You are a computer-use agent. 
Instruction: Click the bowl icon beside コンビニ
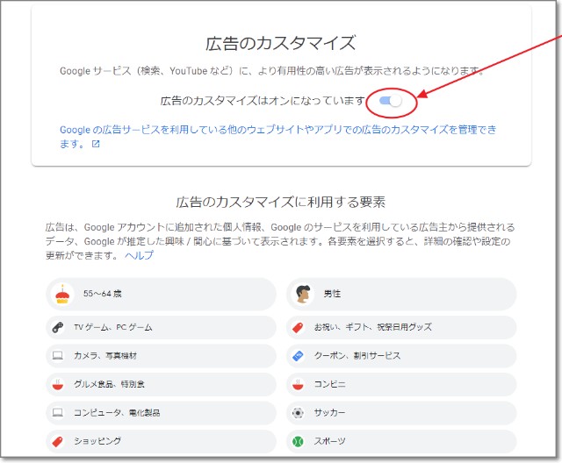click(x=298, y=384)
